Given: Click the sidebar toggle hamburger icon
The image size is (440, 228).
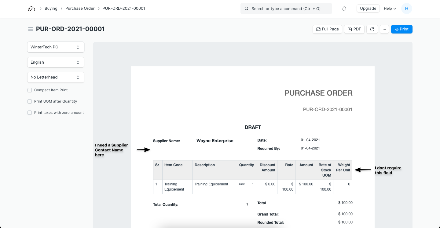Looking at the screenshot, I should (x=31, y=29).
